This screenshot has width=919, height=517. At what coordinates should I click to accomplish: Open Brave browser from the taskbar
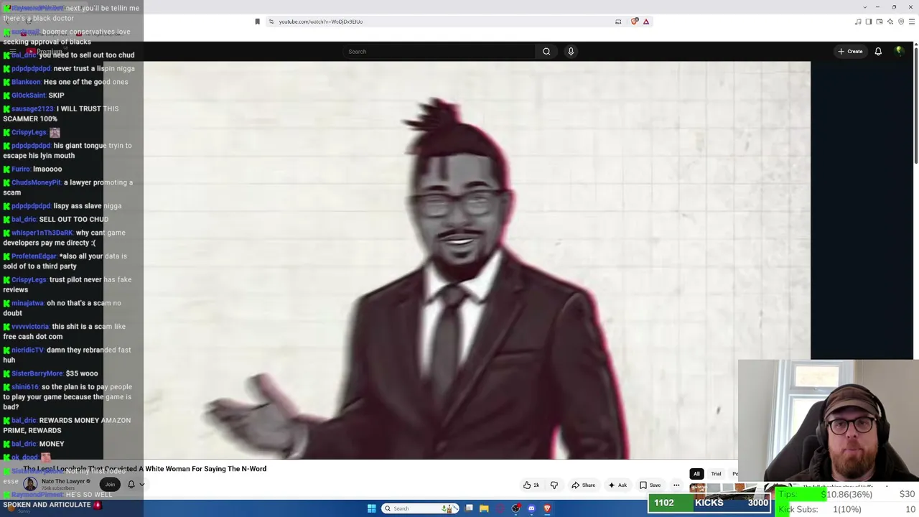(547, 508)
